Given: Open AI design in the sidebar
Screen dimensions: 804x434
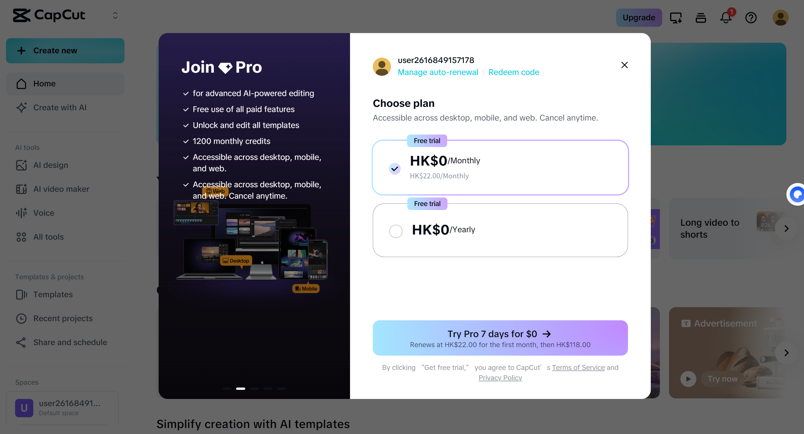Looking at the screenshot, I should point(51,165).
